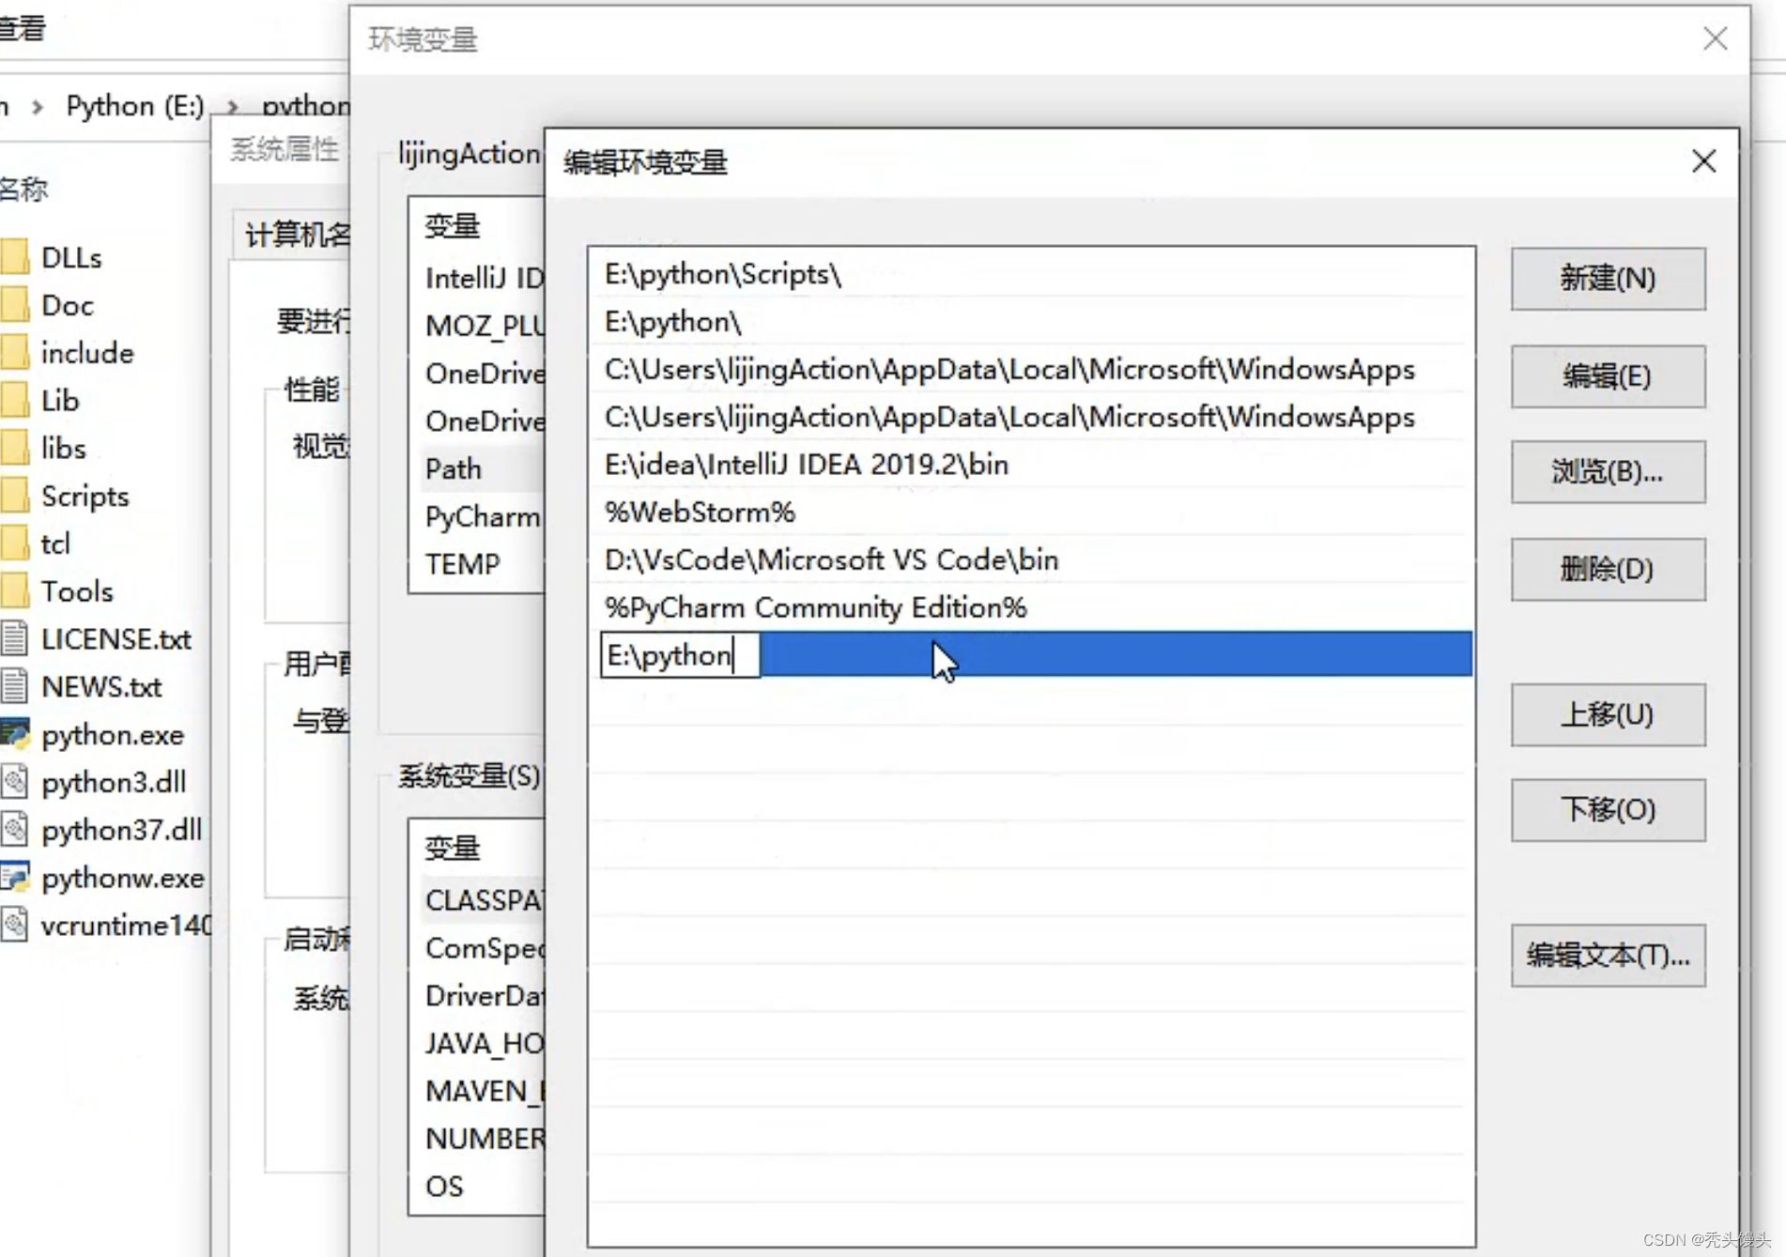The height and width of the screenshot is (1257, 1786).
Task: Open the libs folder
Action: [x=63, y=448]
